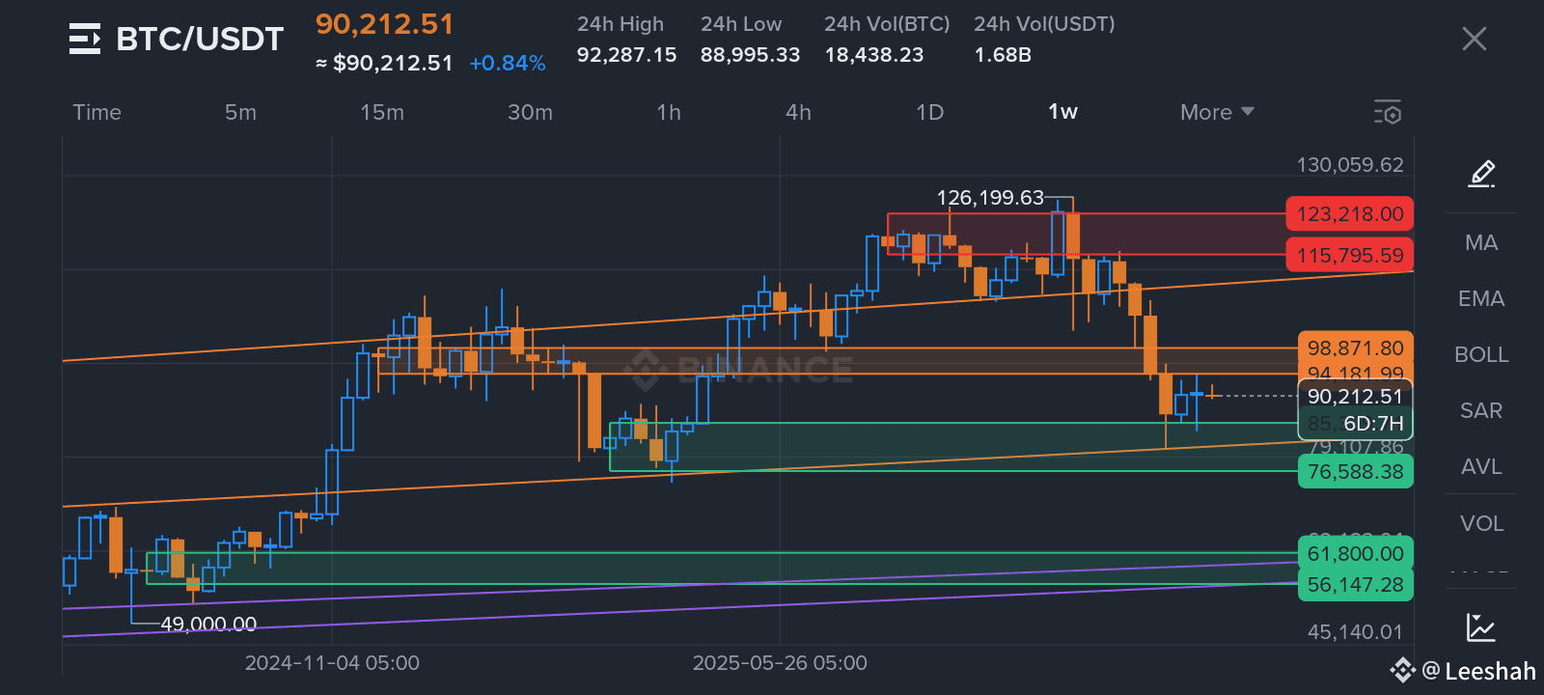This screenshot has width=1544, height=695.
Task: Toggle the MA indicator
Action: [x=1480, y=242]
